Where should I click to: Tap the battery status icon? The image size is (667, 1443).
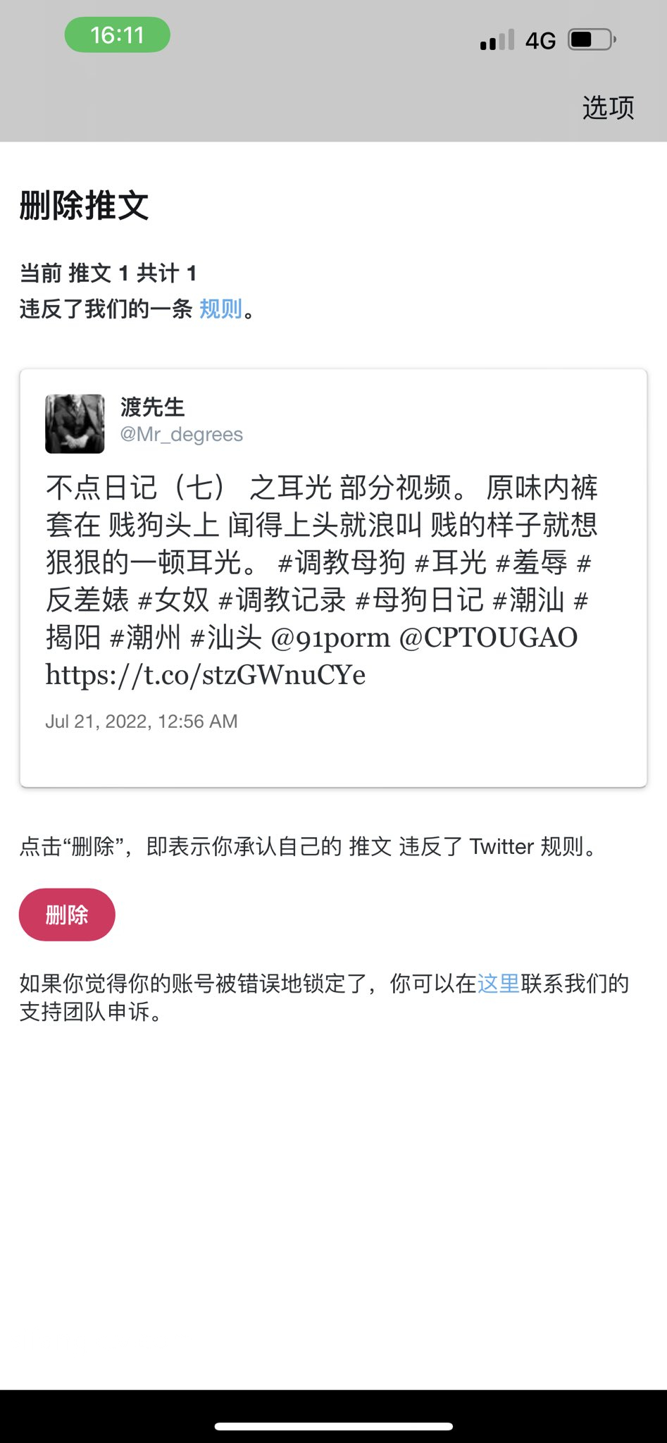coord(592,39)
